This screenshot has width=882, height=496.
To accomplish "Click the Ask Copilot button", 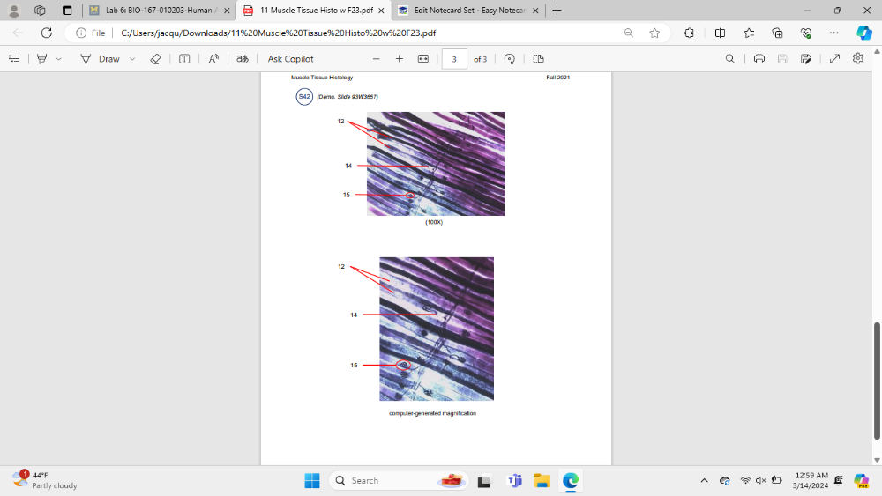I will coord(290,59).
